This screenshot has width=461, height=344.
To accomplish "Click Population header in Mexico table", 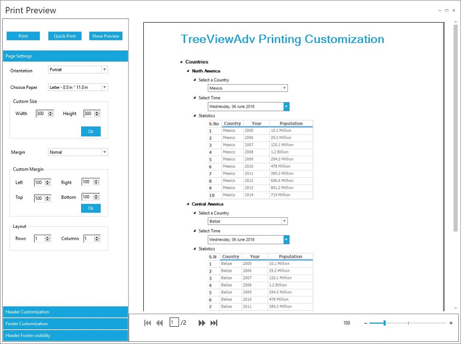I will click(291, 123).
